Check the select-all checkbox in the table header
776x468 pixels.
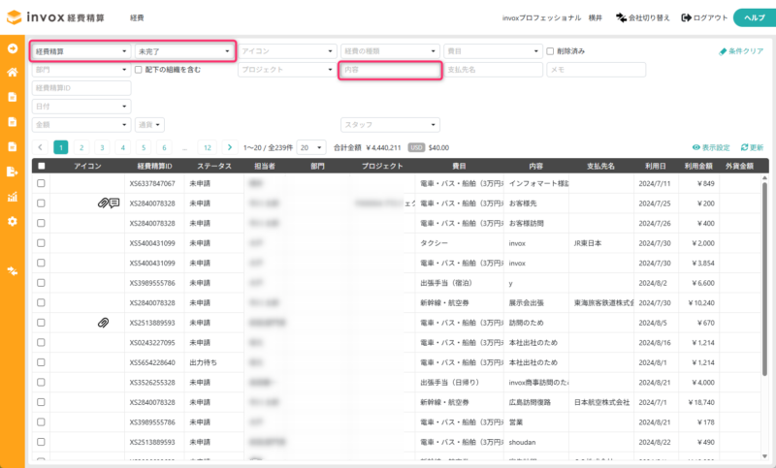coord(41,166)
